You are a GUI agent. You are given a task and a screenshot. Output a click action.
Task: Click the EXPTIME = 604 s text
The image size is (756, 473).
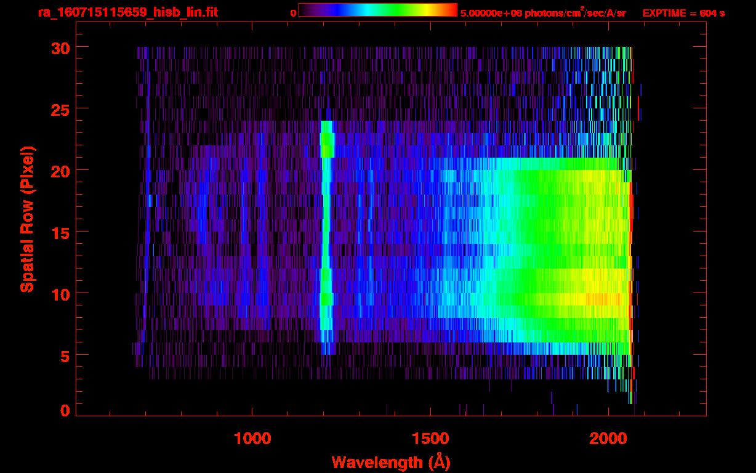[x=683, y=13]
